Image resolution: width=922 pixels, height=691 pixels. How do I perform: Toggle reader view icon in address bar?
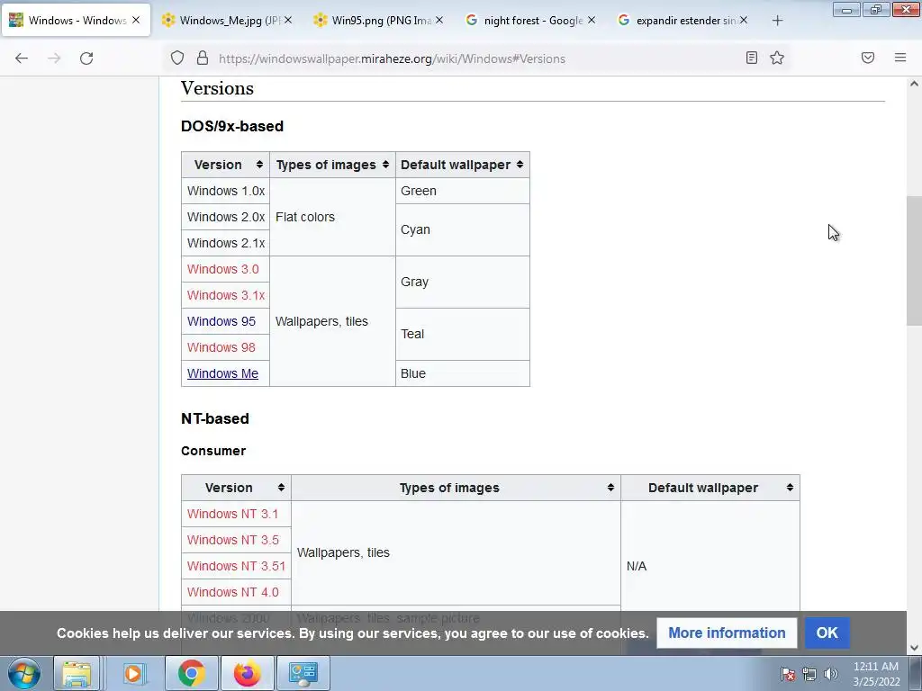(x=752, y=58)
